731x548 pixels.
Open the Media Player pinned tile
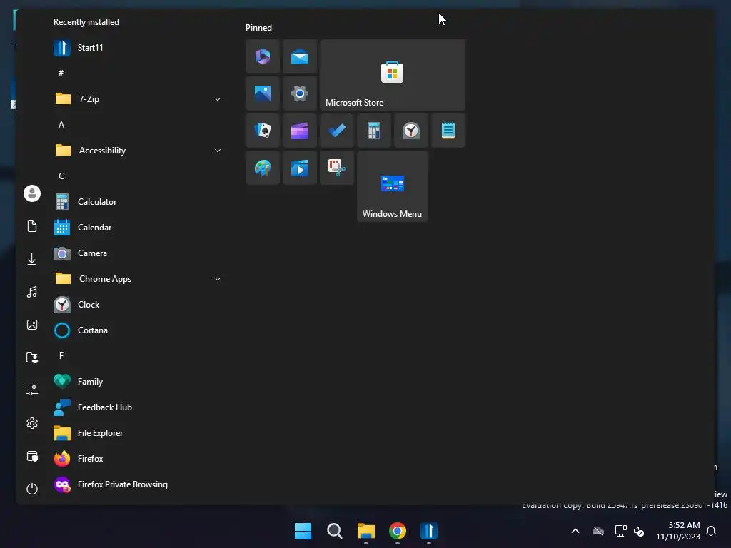300,168
